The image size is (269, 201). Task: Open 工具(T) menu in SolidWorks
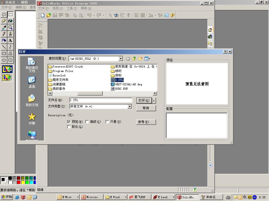[x=72, y=8]
